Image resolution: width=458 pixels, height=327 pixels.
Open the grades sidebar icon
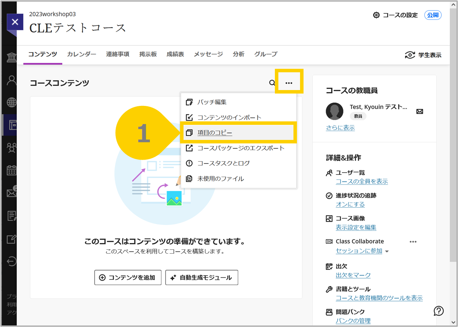[12, 216]
